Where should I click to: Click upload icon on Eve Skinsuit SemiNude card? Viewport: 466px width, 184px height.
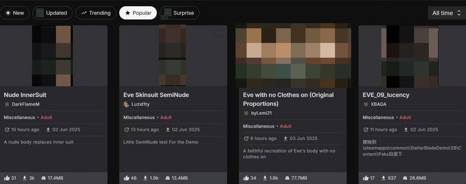[168, 130]
